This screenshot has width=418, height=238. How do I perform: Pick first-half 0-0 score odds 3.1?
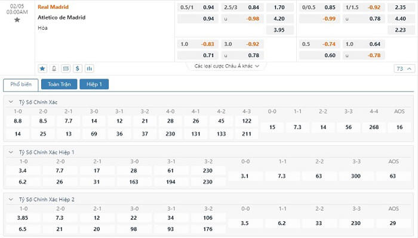pyautogui.click(x=245, y=176)
